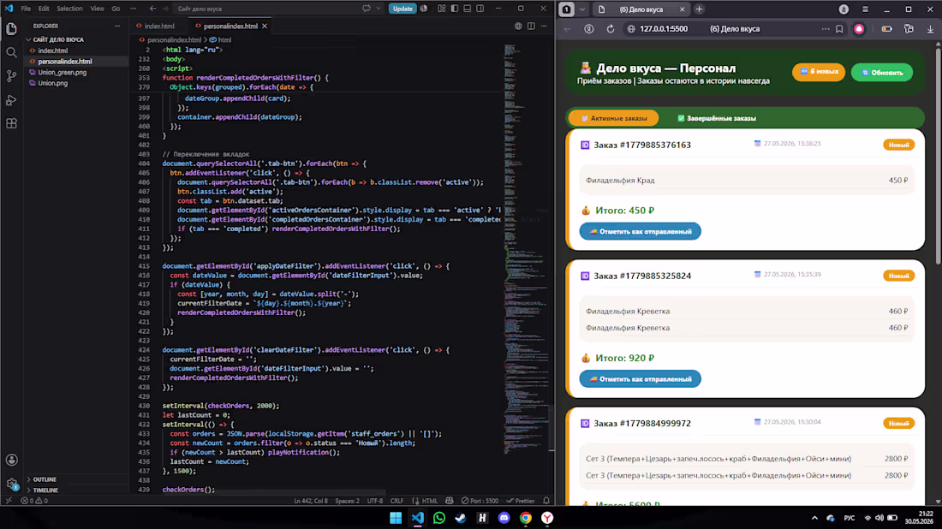Click Port: 5500 Live Server status
942x529 pixels.
[480, 500]
